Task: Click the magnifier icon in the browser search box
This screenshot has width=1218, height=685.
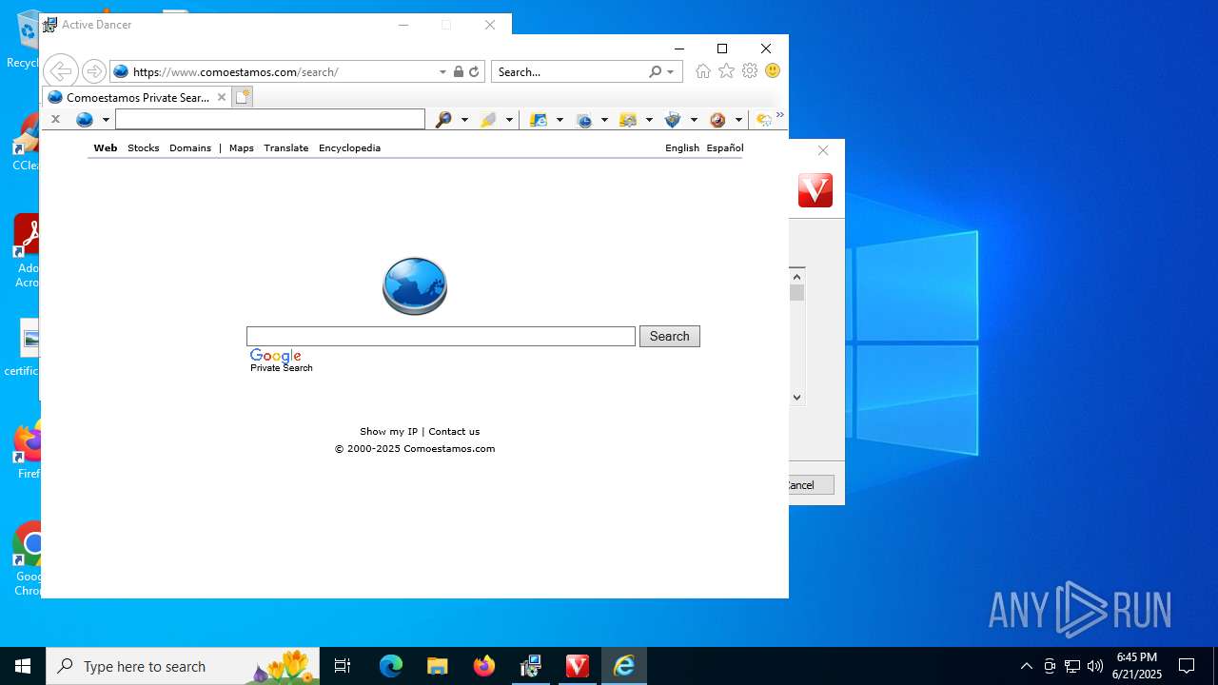Action: 655,71
